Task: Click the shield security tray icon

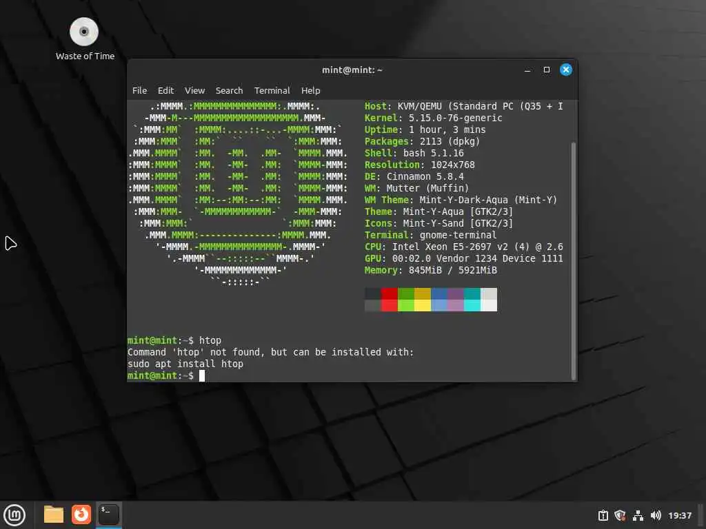Action: pos(620,515)
